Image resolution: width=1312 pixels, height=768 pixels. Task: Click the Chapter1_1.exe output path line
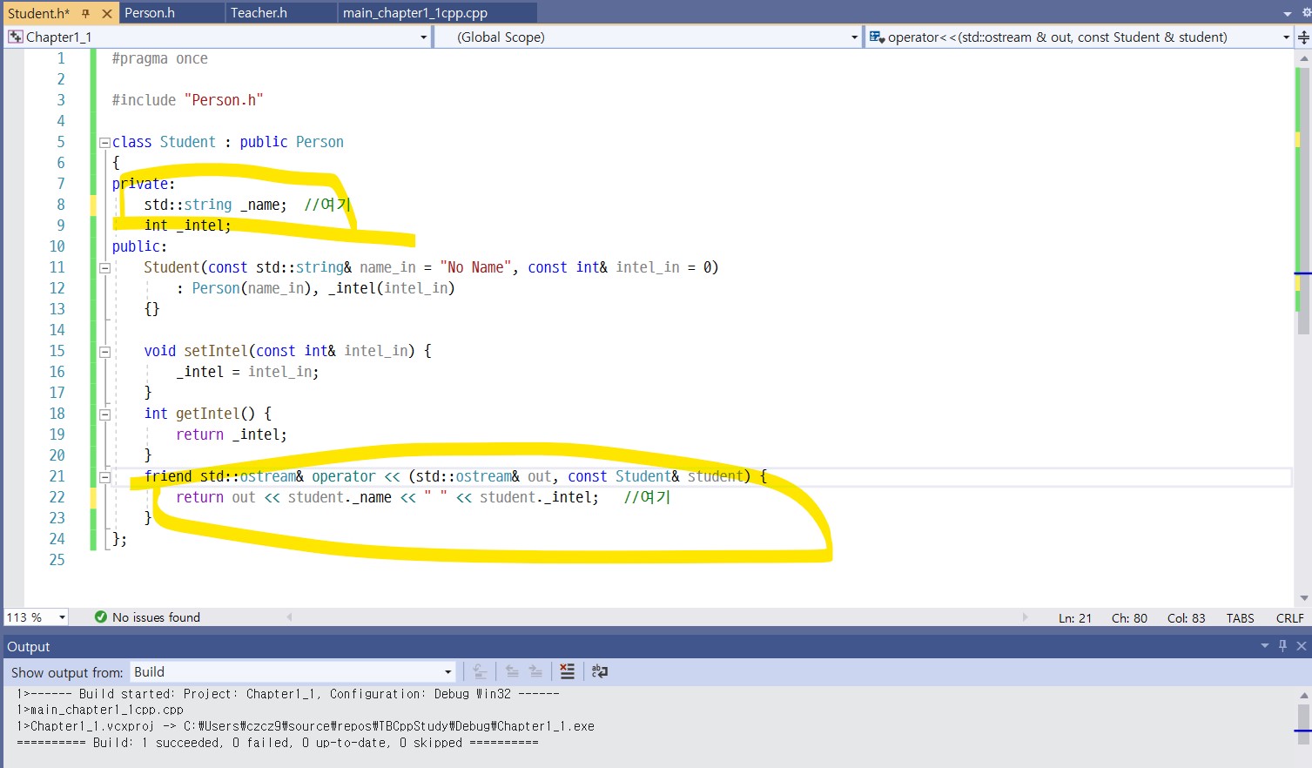306,727
